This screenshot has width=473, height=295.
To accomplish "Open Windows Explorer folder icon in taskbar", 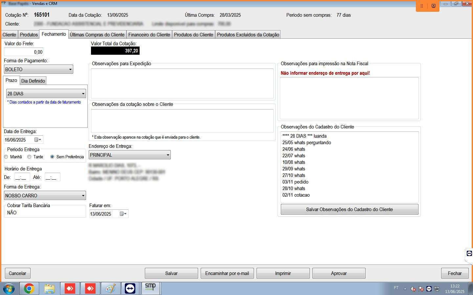I will pyautogui.click(x=49, y=288).
